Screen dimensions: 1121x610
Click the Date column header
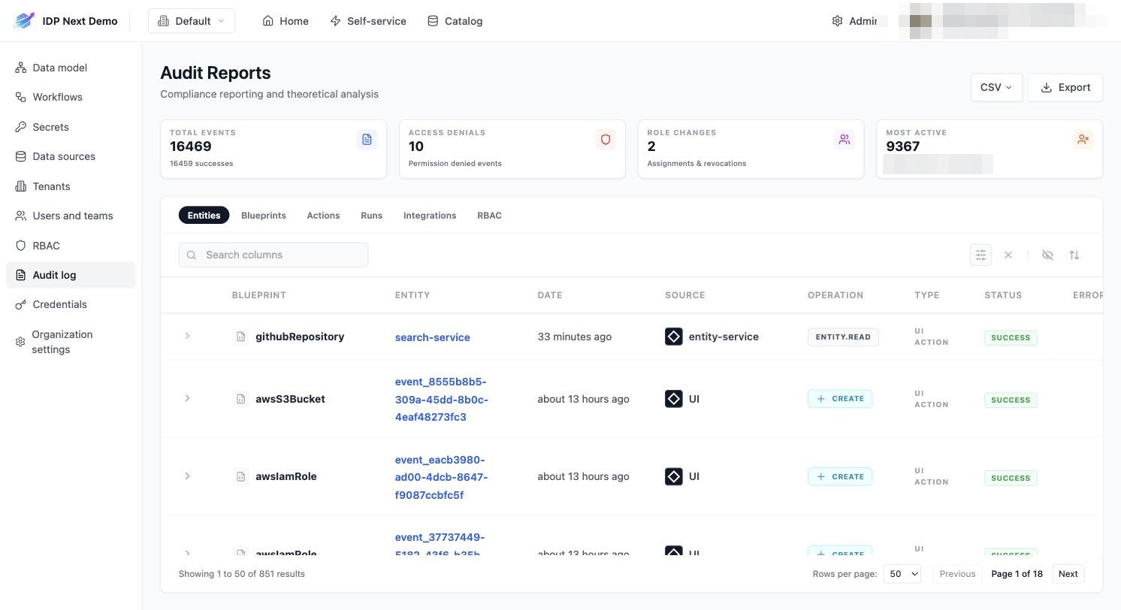pyautogui.click(x=550, y=295)
